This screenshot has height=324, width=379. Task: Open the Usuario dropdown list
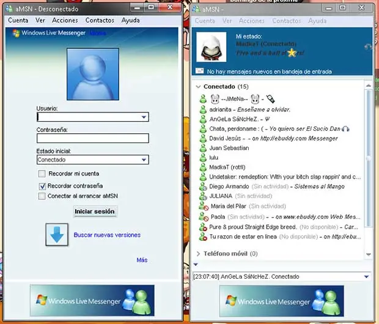coord(144,117)
